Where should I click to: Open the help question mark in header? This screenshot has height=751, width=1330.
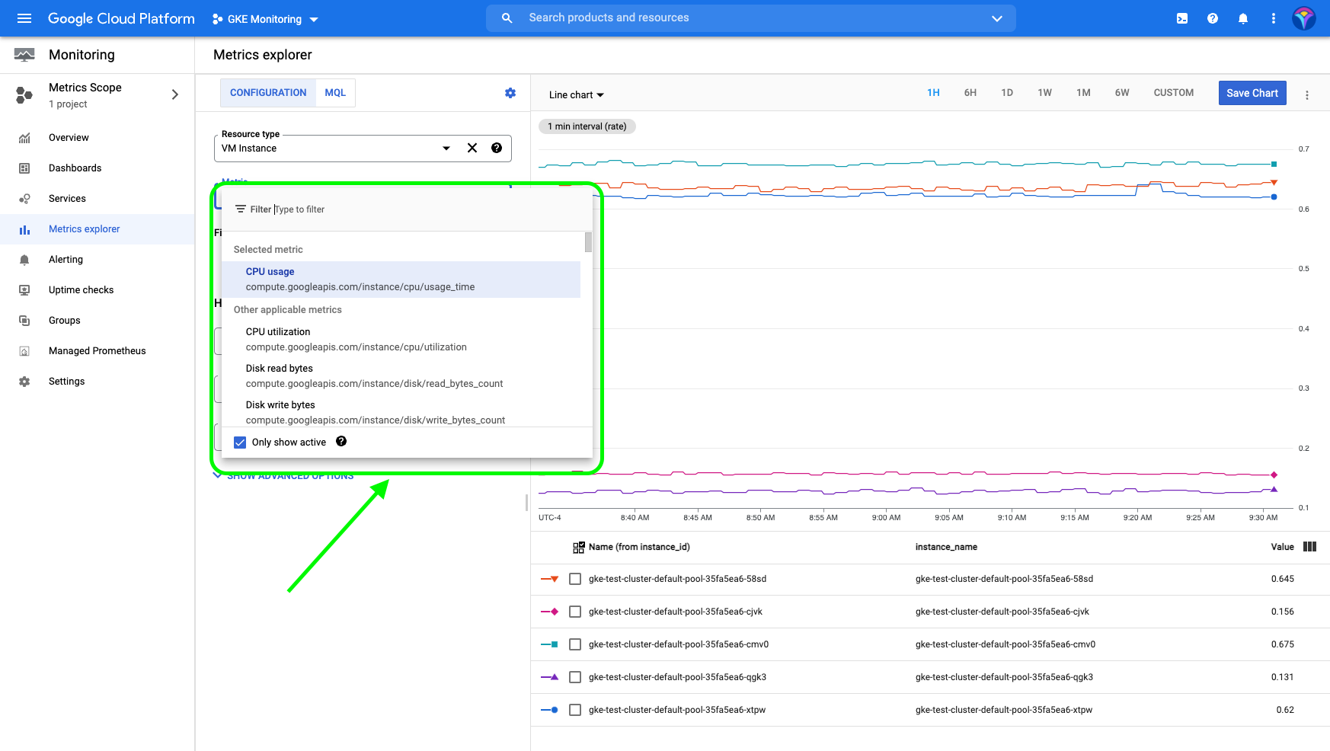[x=1213, y=18]
